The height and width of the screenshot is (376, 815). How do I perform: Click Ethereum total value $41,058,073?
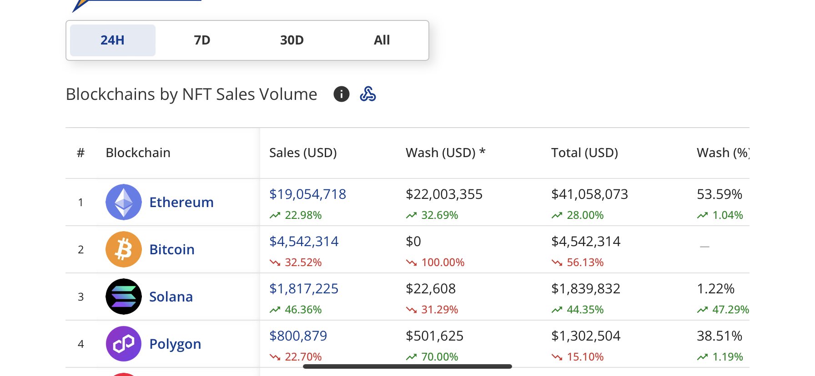pyautogui.click(x=589, y=194)
